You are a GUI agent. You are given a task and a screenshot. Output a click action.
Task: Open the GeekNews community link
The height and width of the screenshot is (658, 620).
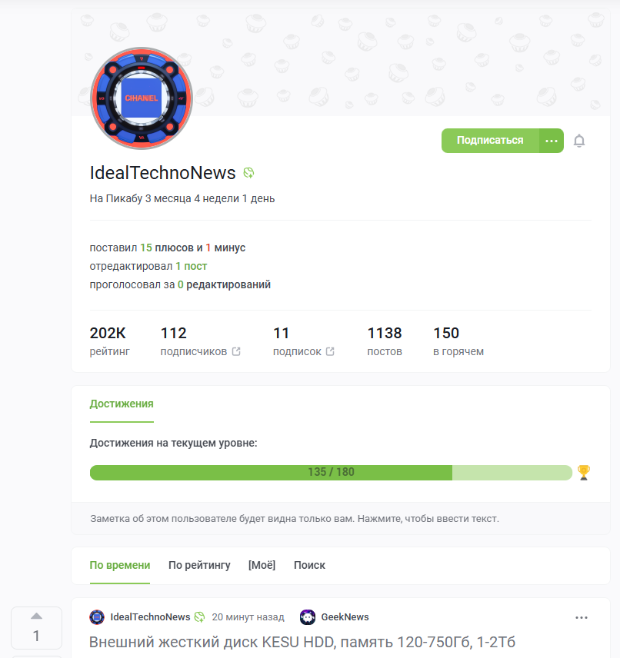pyautogui.click(x=345, y=616)
